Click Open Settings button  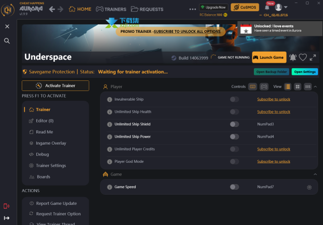(305, 72)
